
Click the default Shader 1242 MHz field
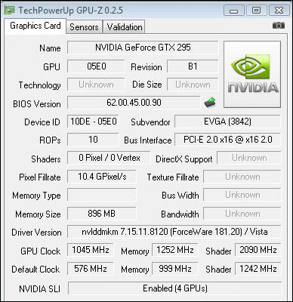click(258, 269)
